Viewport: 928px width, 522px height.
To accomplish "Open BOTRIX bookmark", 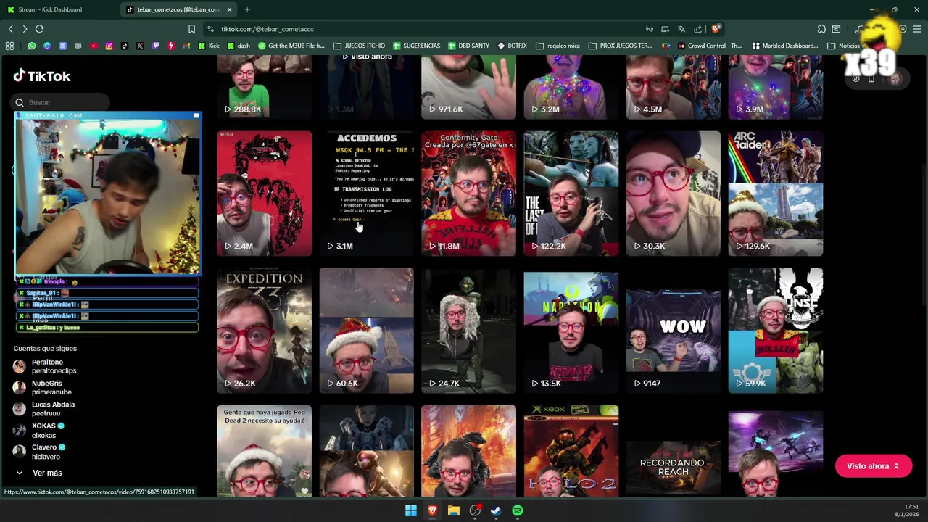I will click(x=512, y=46).
